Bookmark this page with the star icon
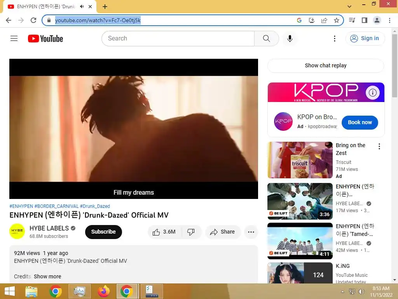 337,20
